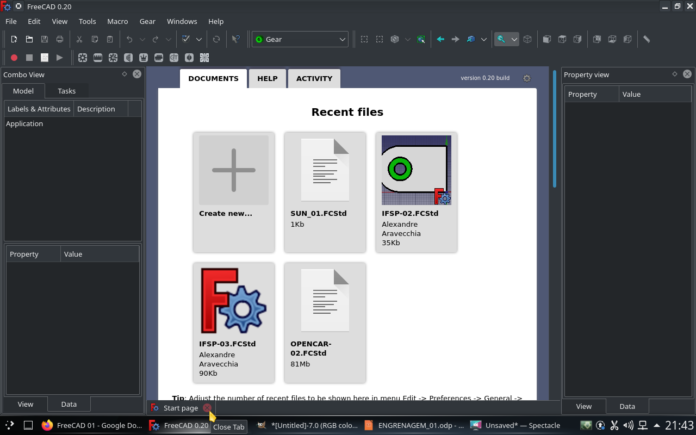Click the Execute macro play icon

click(60, 57)
